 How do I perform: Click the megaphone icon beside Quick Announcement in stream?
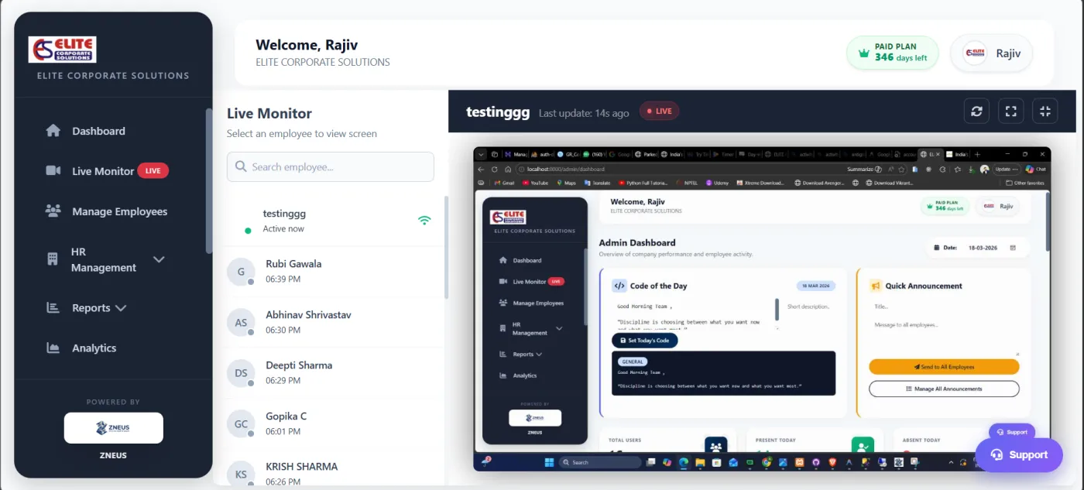click(876, 286)
